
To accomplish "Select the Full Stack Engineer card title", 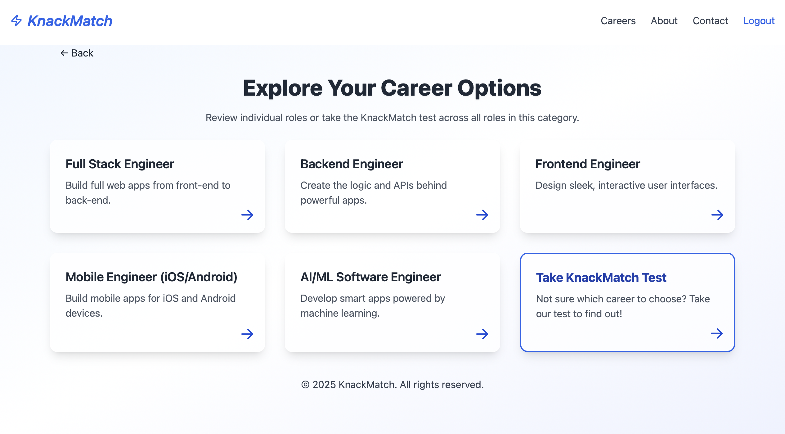I will [120, 164].
